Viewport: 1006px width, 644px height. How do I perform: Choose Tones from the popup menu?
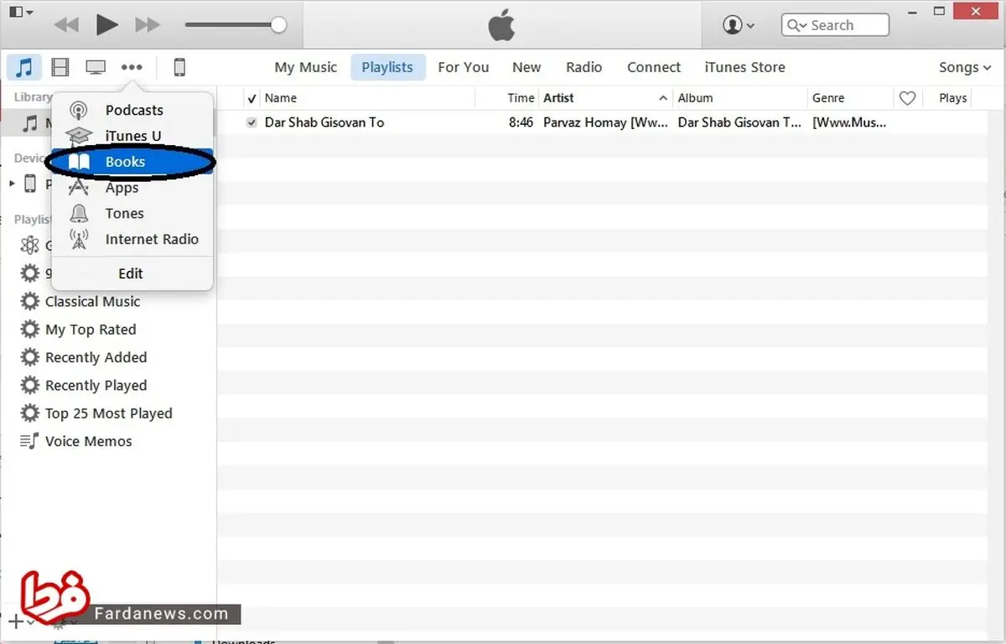tap(132, 214)
